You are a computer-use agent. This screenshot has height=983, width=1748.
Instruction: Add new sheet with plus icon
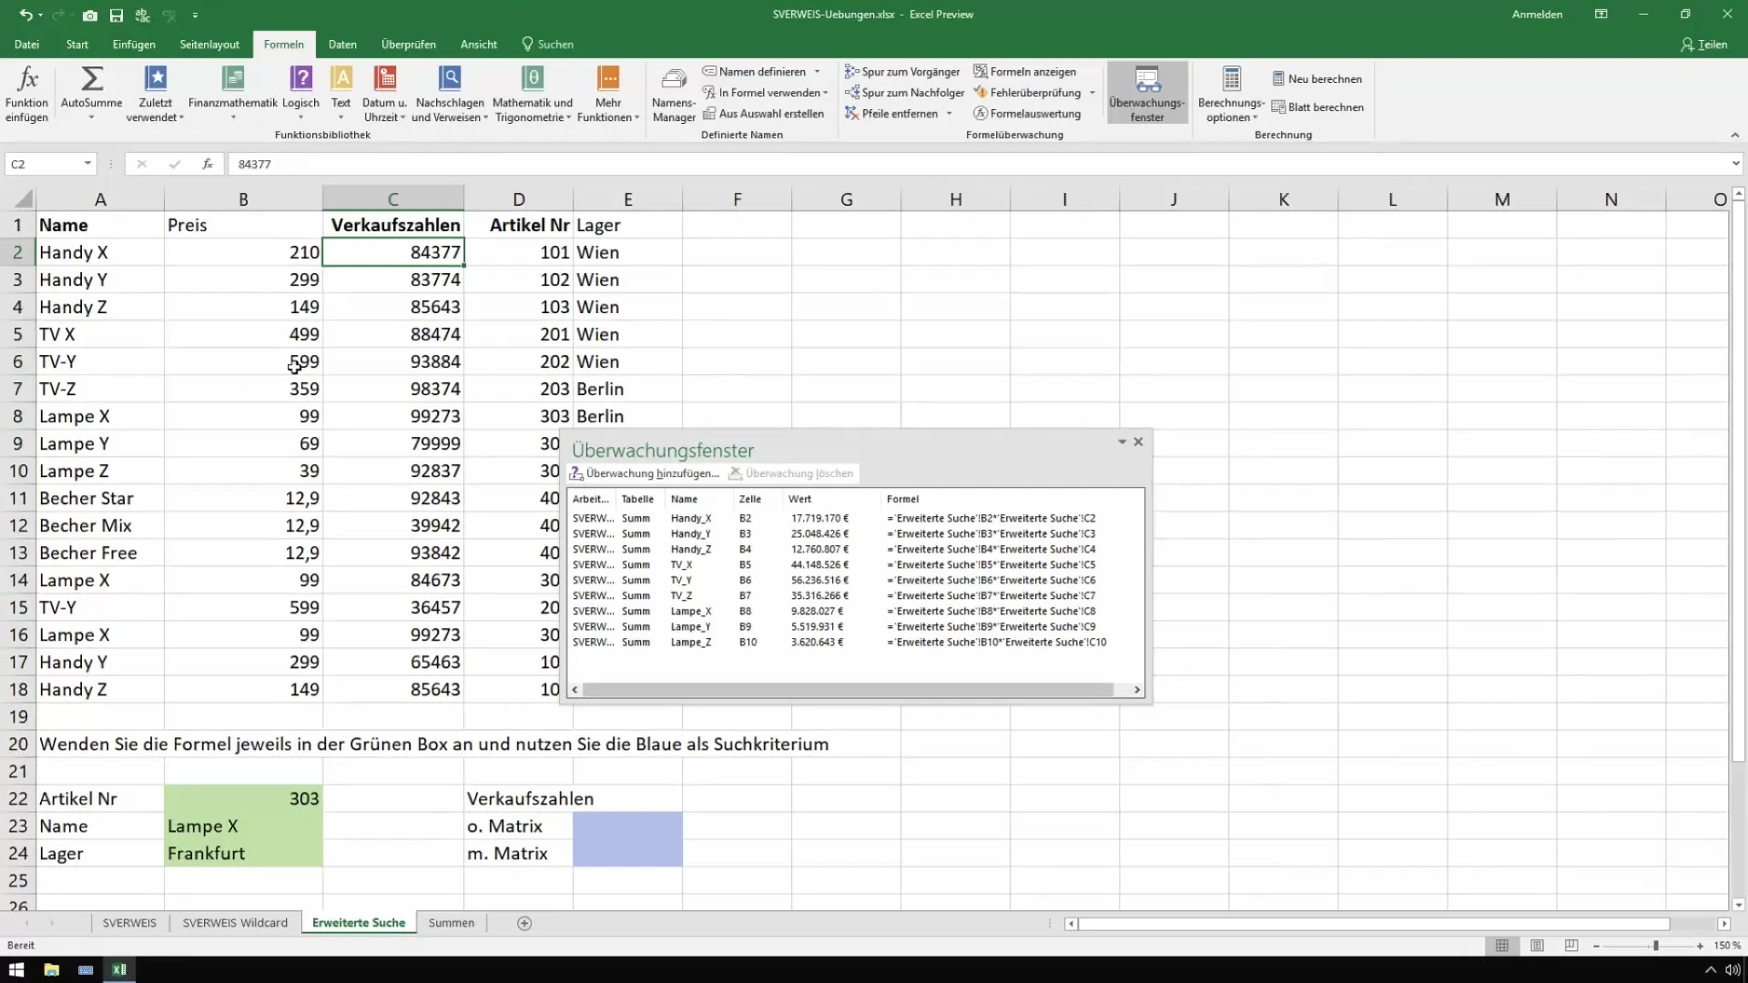524,923
